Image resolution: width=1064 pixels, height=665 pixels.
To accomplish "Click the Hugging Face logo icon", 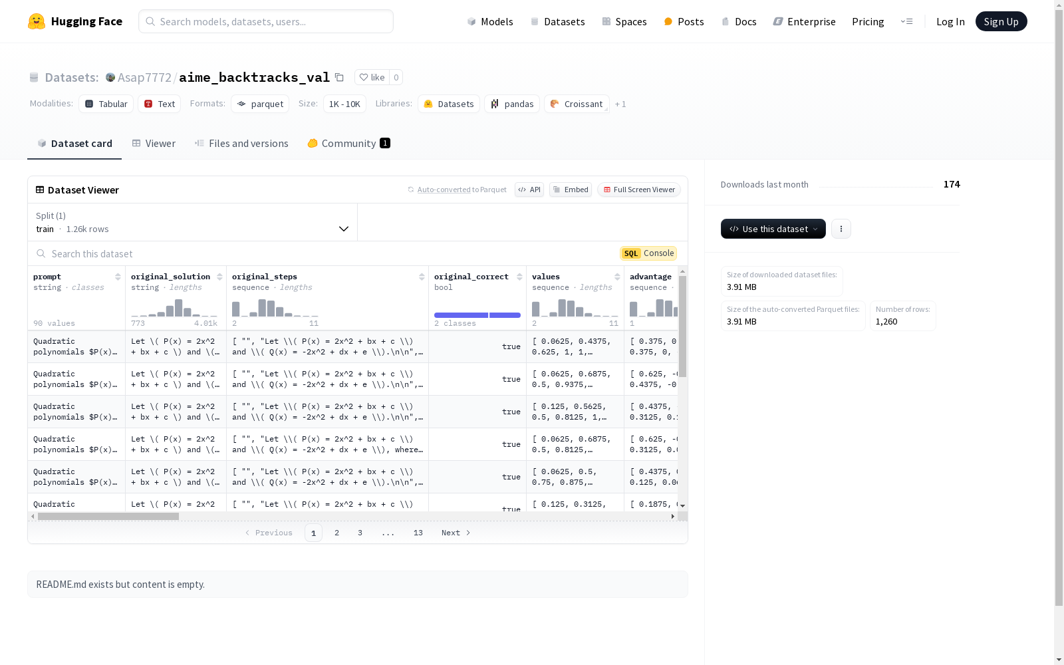I will tap(37, 21).
